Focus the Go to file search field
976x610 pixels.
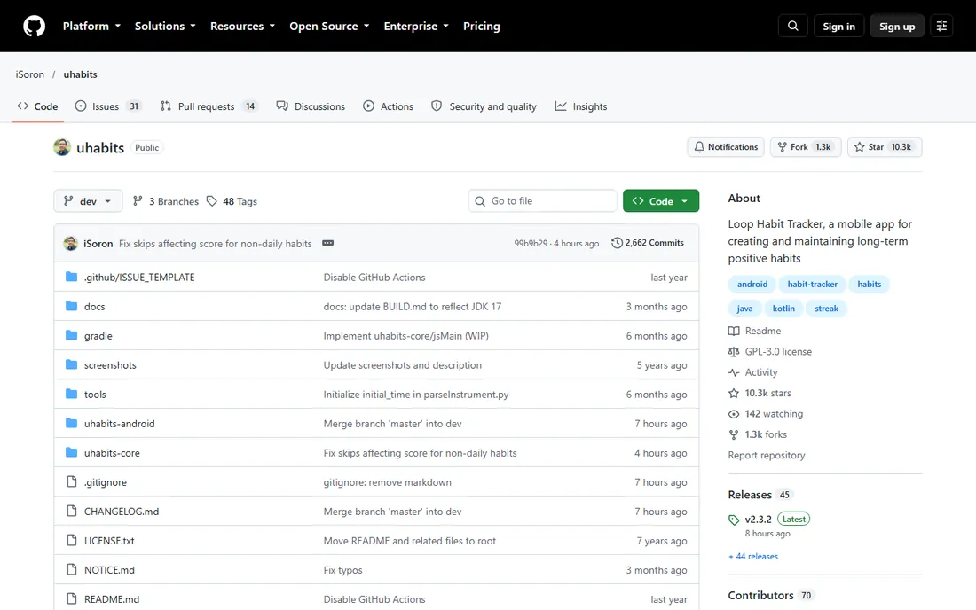[x=542, y=201]
